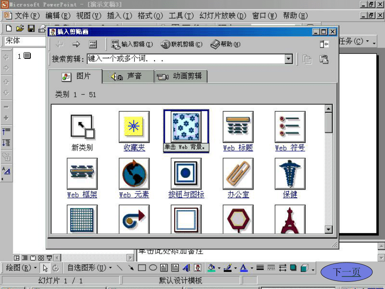Select the Rectangle tool on drawing toolbar

[142, 267]
